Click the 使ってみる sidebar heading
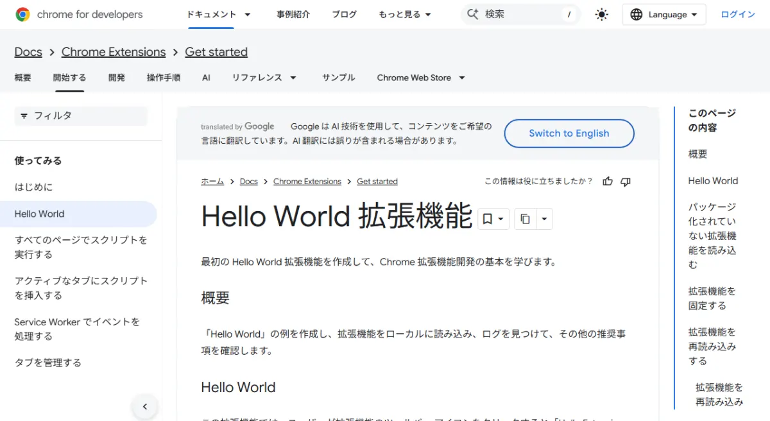 coord(38,161)
